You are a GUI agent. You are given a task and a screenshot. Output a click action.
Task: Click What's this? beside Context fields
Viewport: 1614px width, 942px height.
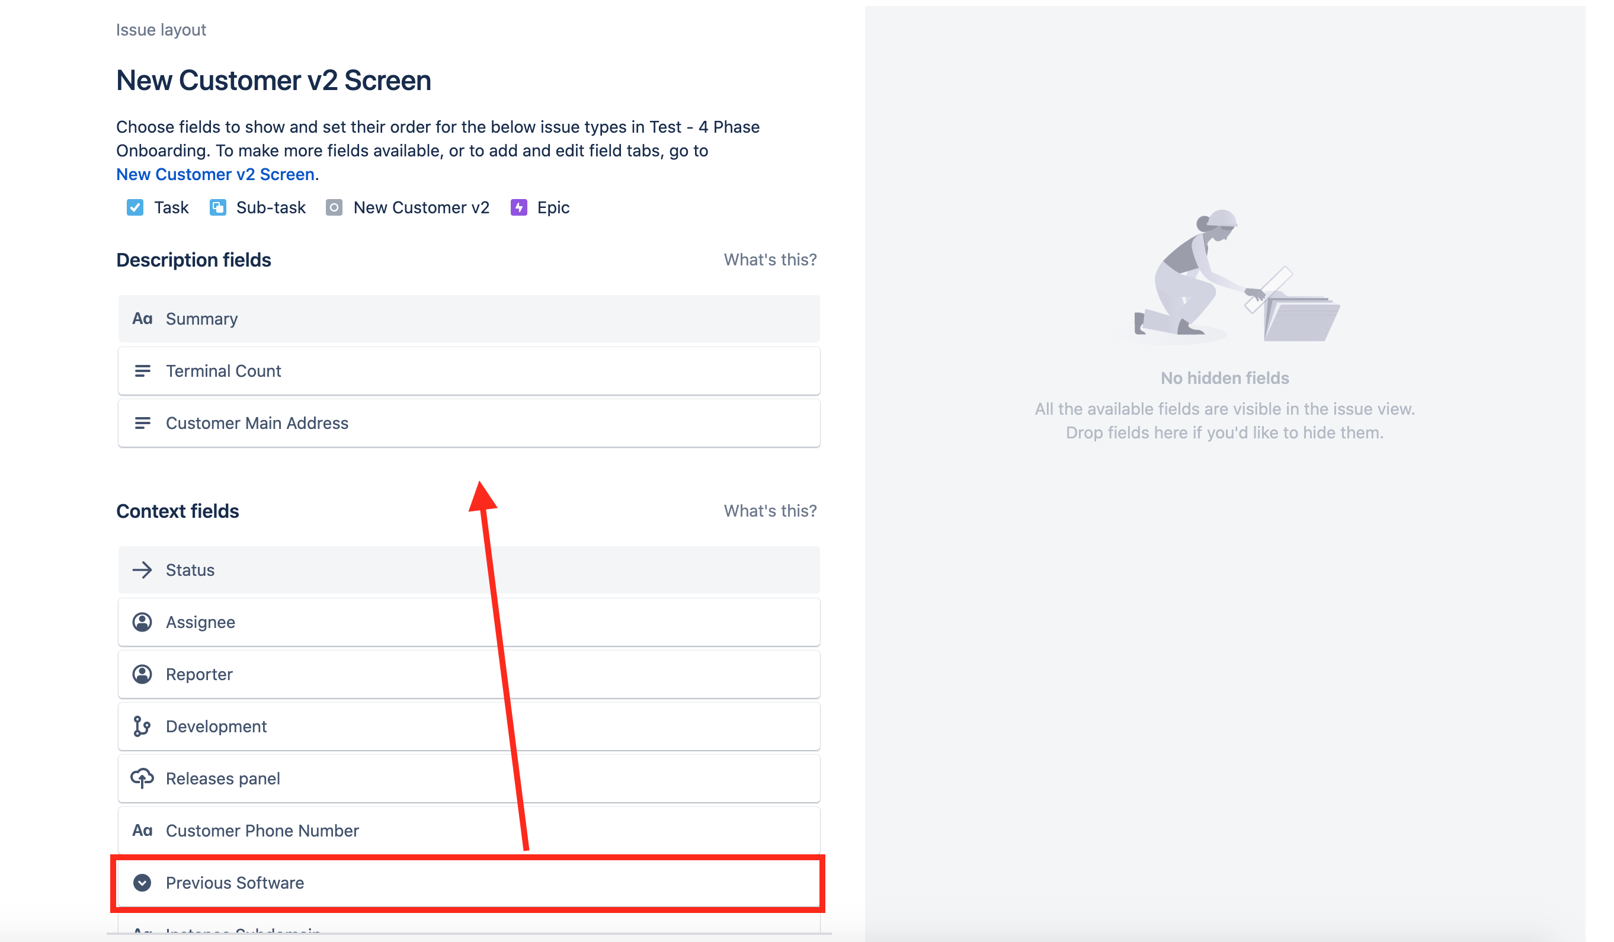pos(770,510)
